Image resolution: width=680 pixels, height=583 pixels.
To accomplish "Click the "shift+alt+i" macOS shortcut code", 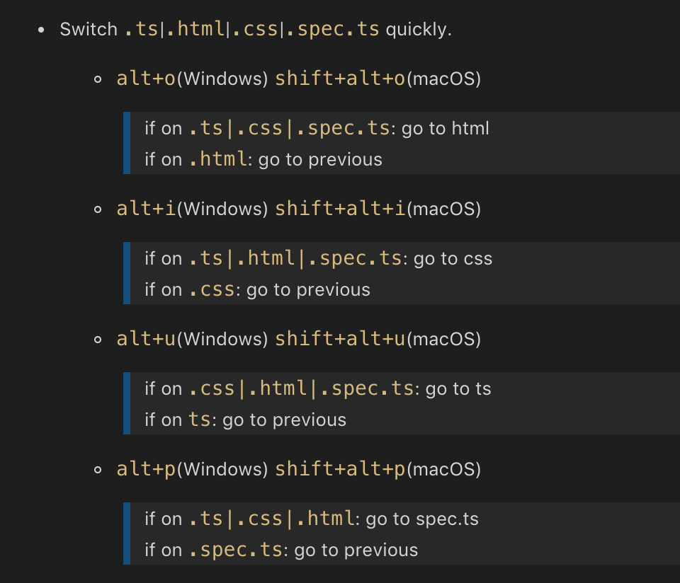I will tap(340, 209).
